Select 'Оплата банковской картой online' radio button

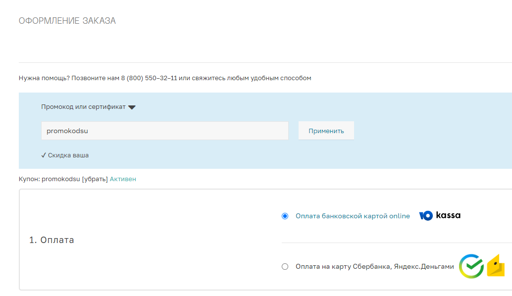tap(285, 216)
